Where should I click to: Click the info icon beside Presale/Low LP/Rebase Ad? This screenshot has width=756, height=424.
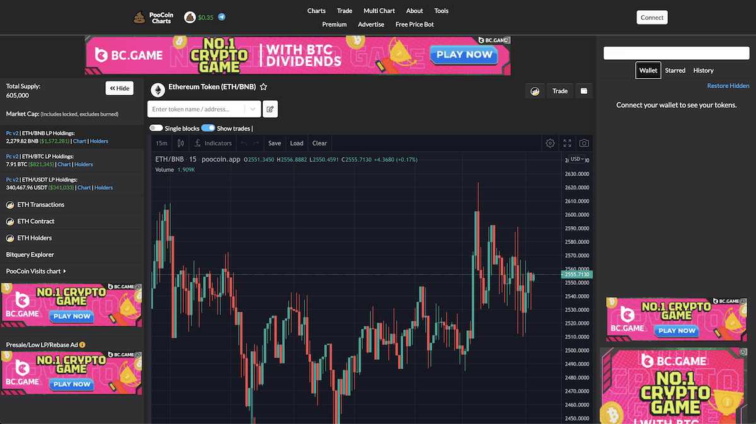[x=82, y=345]
